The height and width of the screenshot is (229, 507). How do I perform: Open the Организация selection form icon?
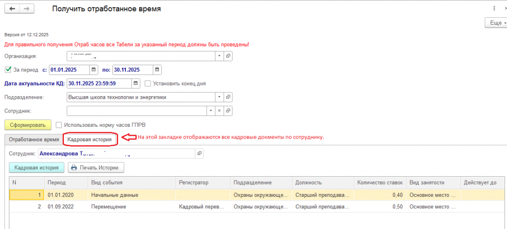(x=228, y=56)
